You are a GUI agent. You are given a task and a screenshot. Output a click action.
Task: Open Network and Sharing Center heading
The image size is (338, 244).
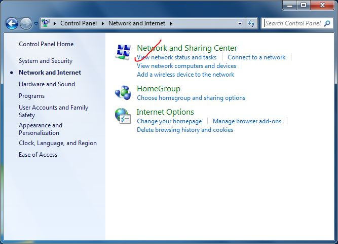pyautogui.click(x=187, y=48)
